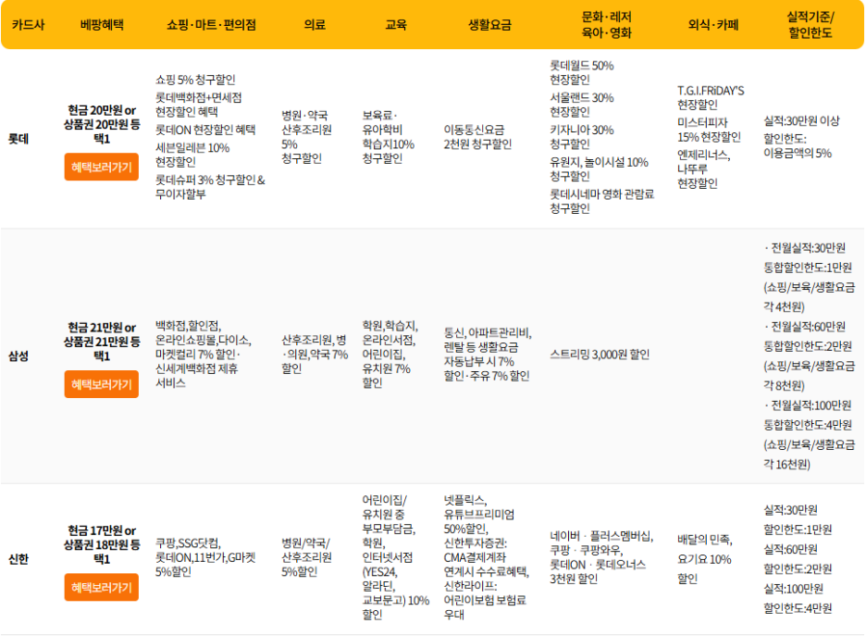
Task: Click 전월실적:60만원 통합할인한도:2만원 text
Action: pos(810,356)
